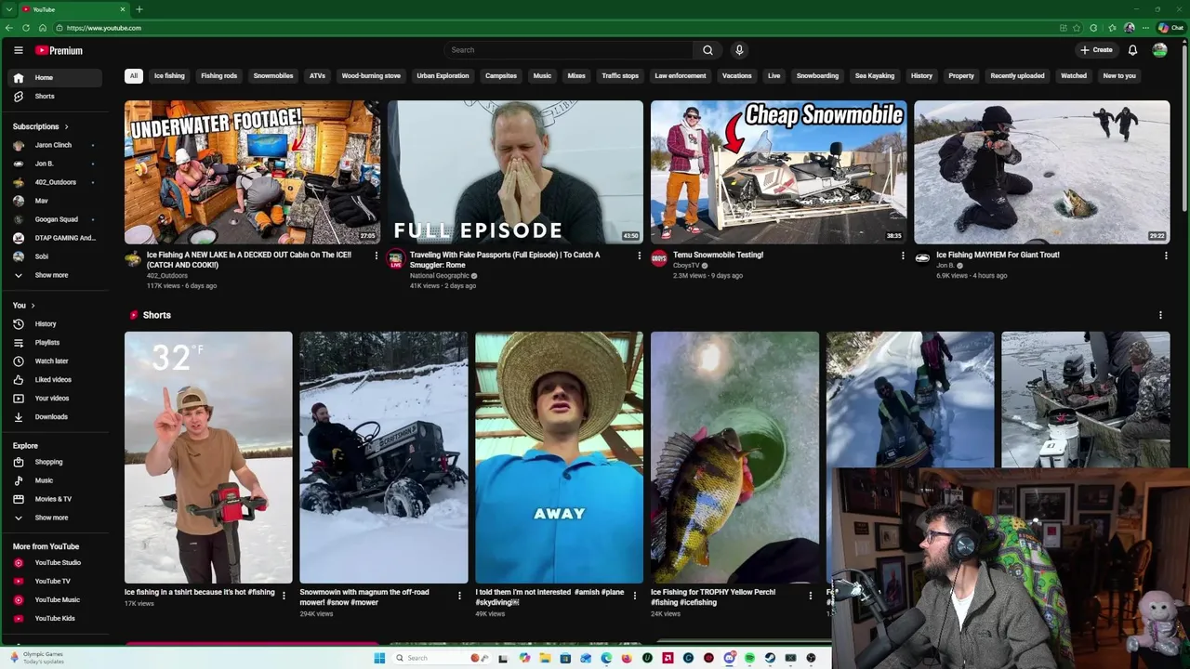Play the TROPHY Yellow Perch short

tap(734, 457)
